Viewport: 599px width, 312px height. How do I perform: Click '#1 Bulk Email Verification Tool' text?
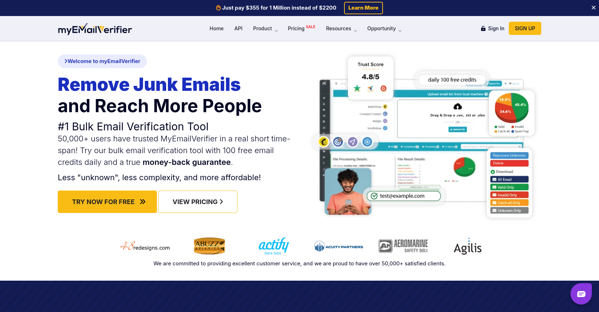click(x=133, y=126)
